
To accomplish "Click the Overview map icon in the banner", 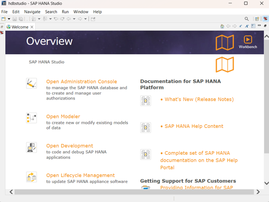I will tap(225, 42).
